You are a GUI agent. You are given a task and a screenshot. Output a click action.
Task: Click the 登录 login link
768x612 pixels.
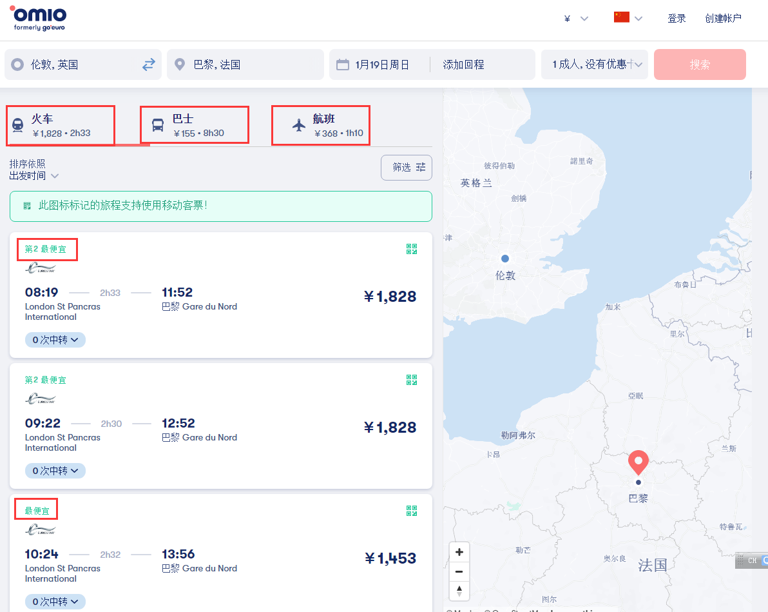coord(677,19)
